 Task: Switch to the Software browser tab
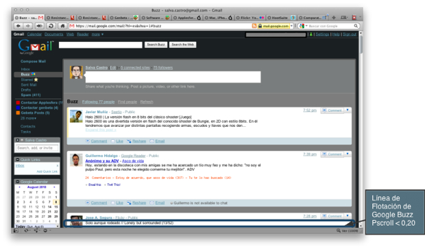click(156, 18)
